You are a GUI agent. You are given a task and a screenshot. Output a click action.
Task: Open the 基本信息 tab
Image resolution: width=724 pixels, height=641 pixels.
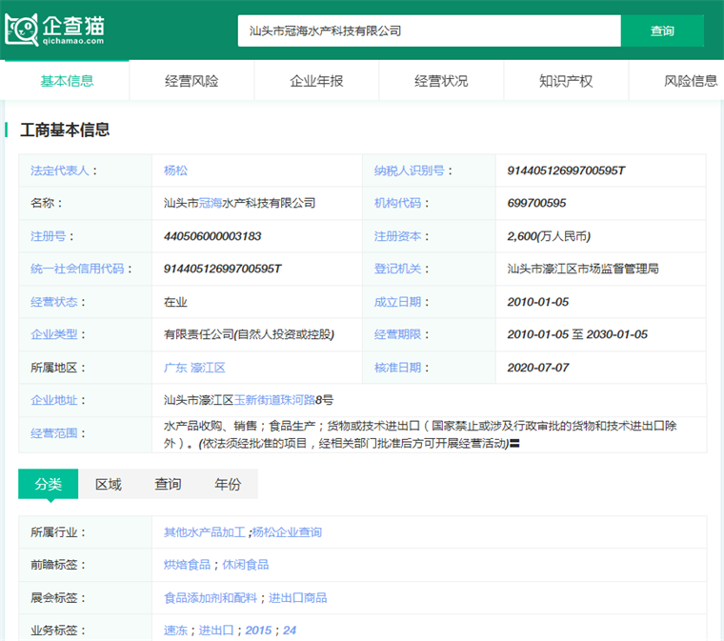67,81
